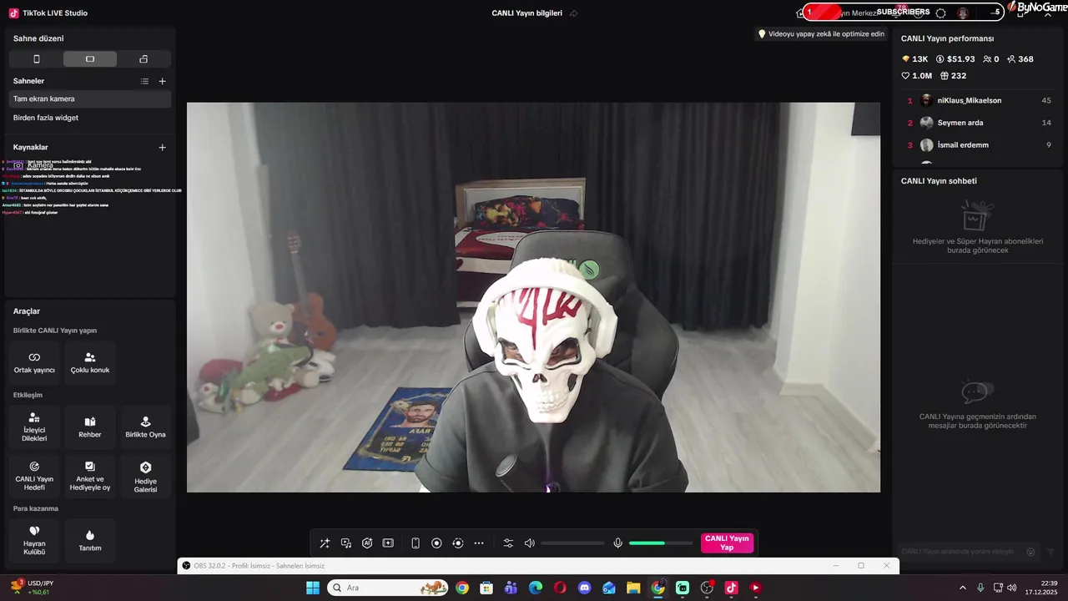Open Tanıtım tool
The image size is (1068, 601).
click(x=90, y=540)
